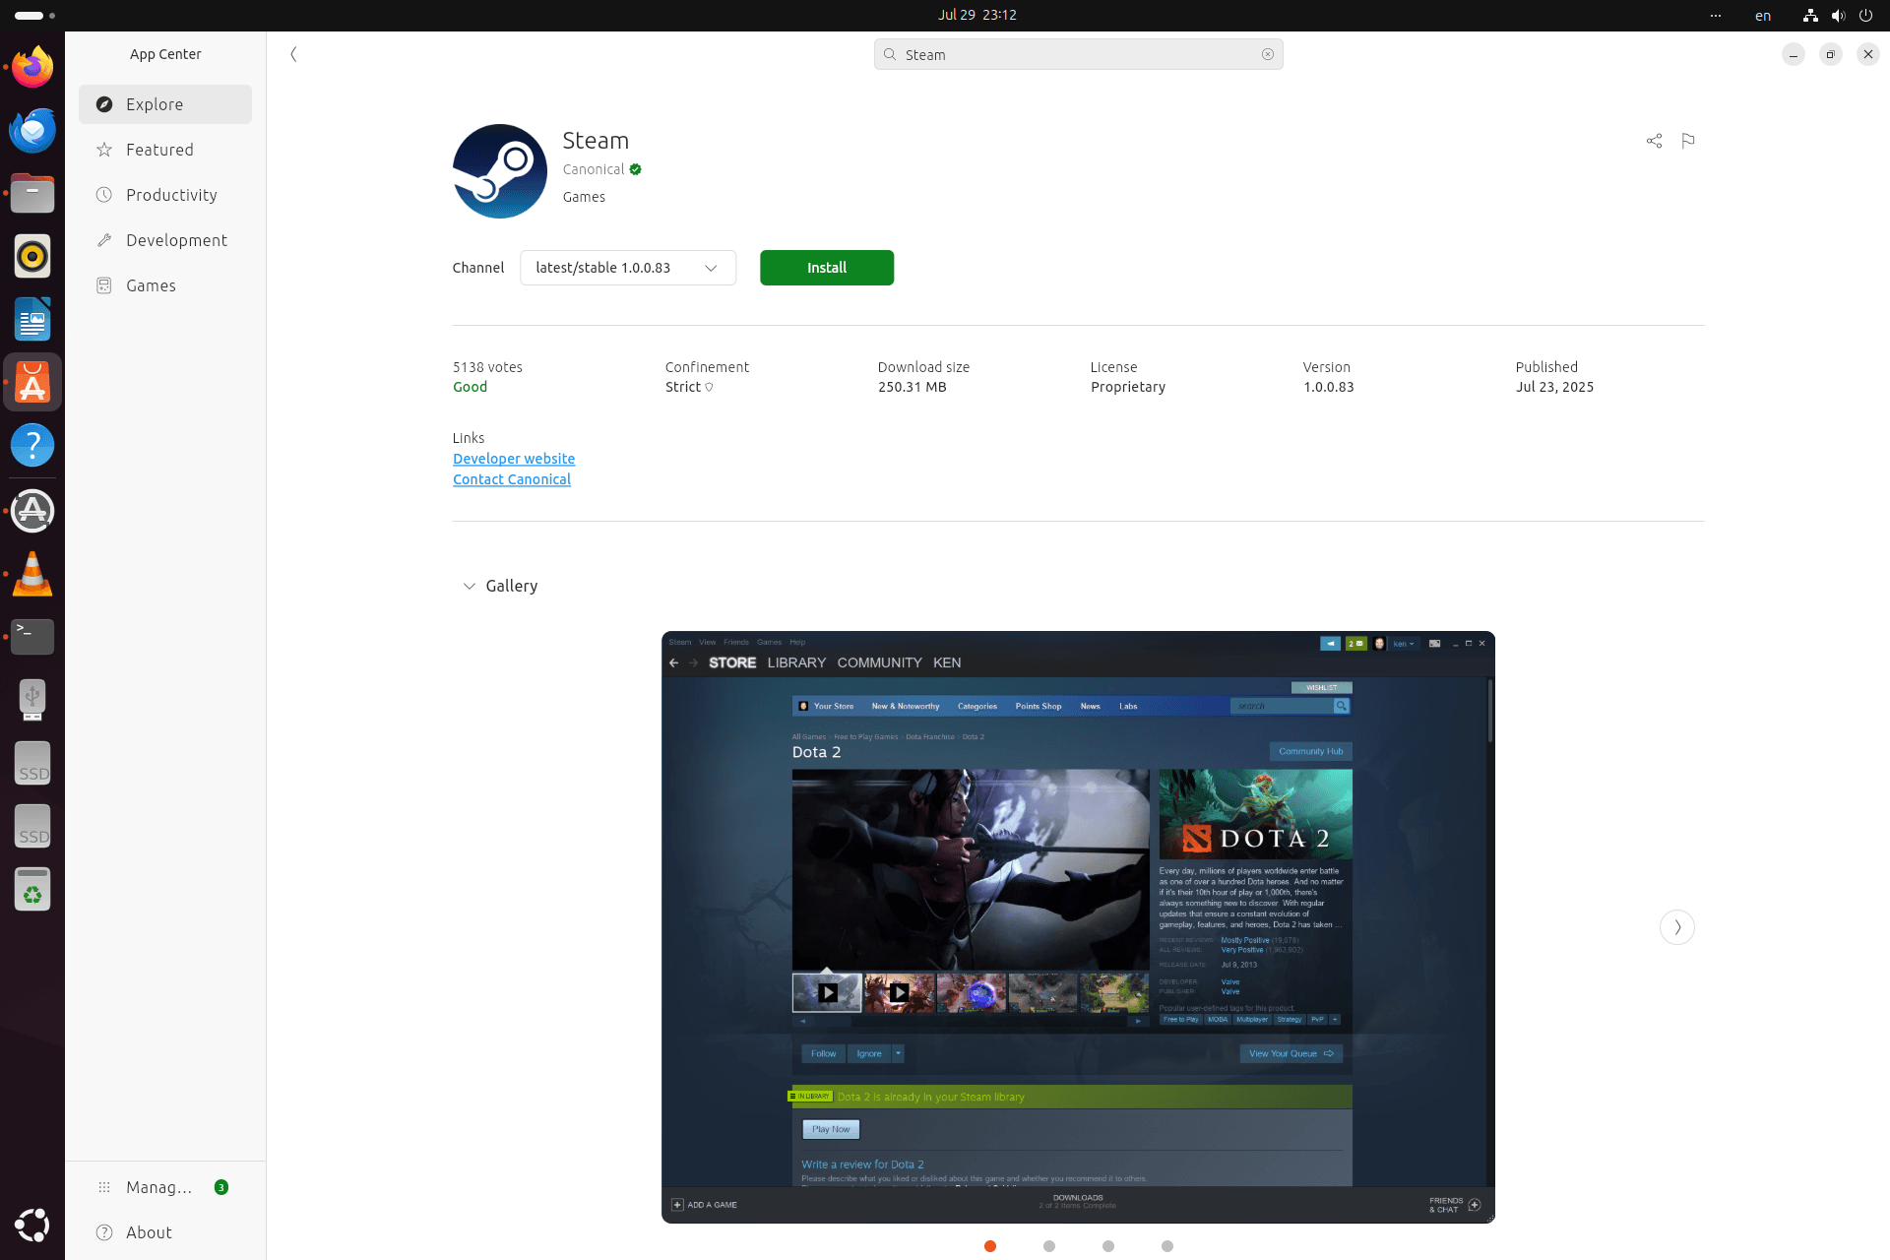Click the App Center dock icon
The image size is (1890, 1260).
pos(32,382)
